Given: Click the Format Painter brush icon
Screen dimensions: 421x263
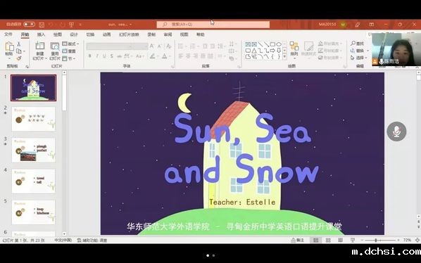Looking at the screenshot, I should tap(19, 58).
